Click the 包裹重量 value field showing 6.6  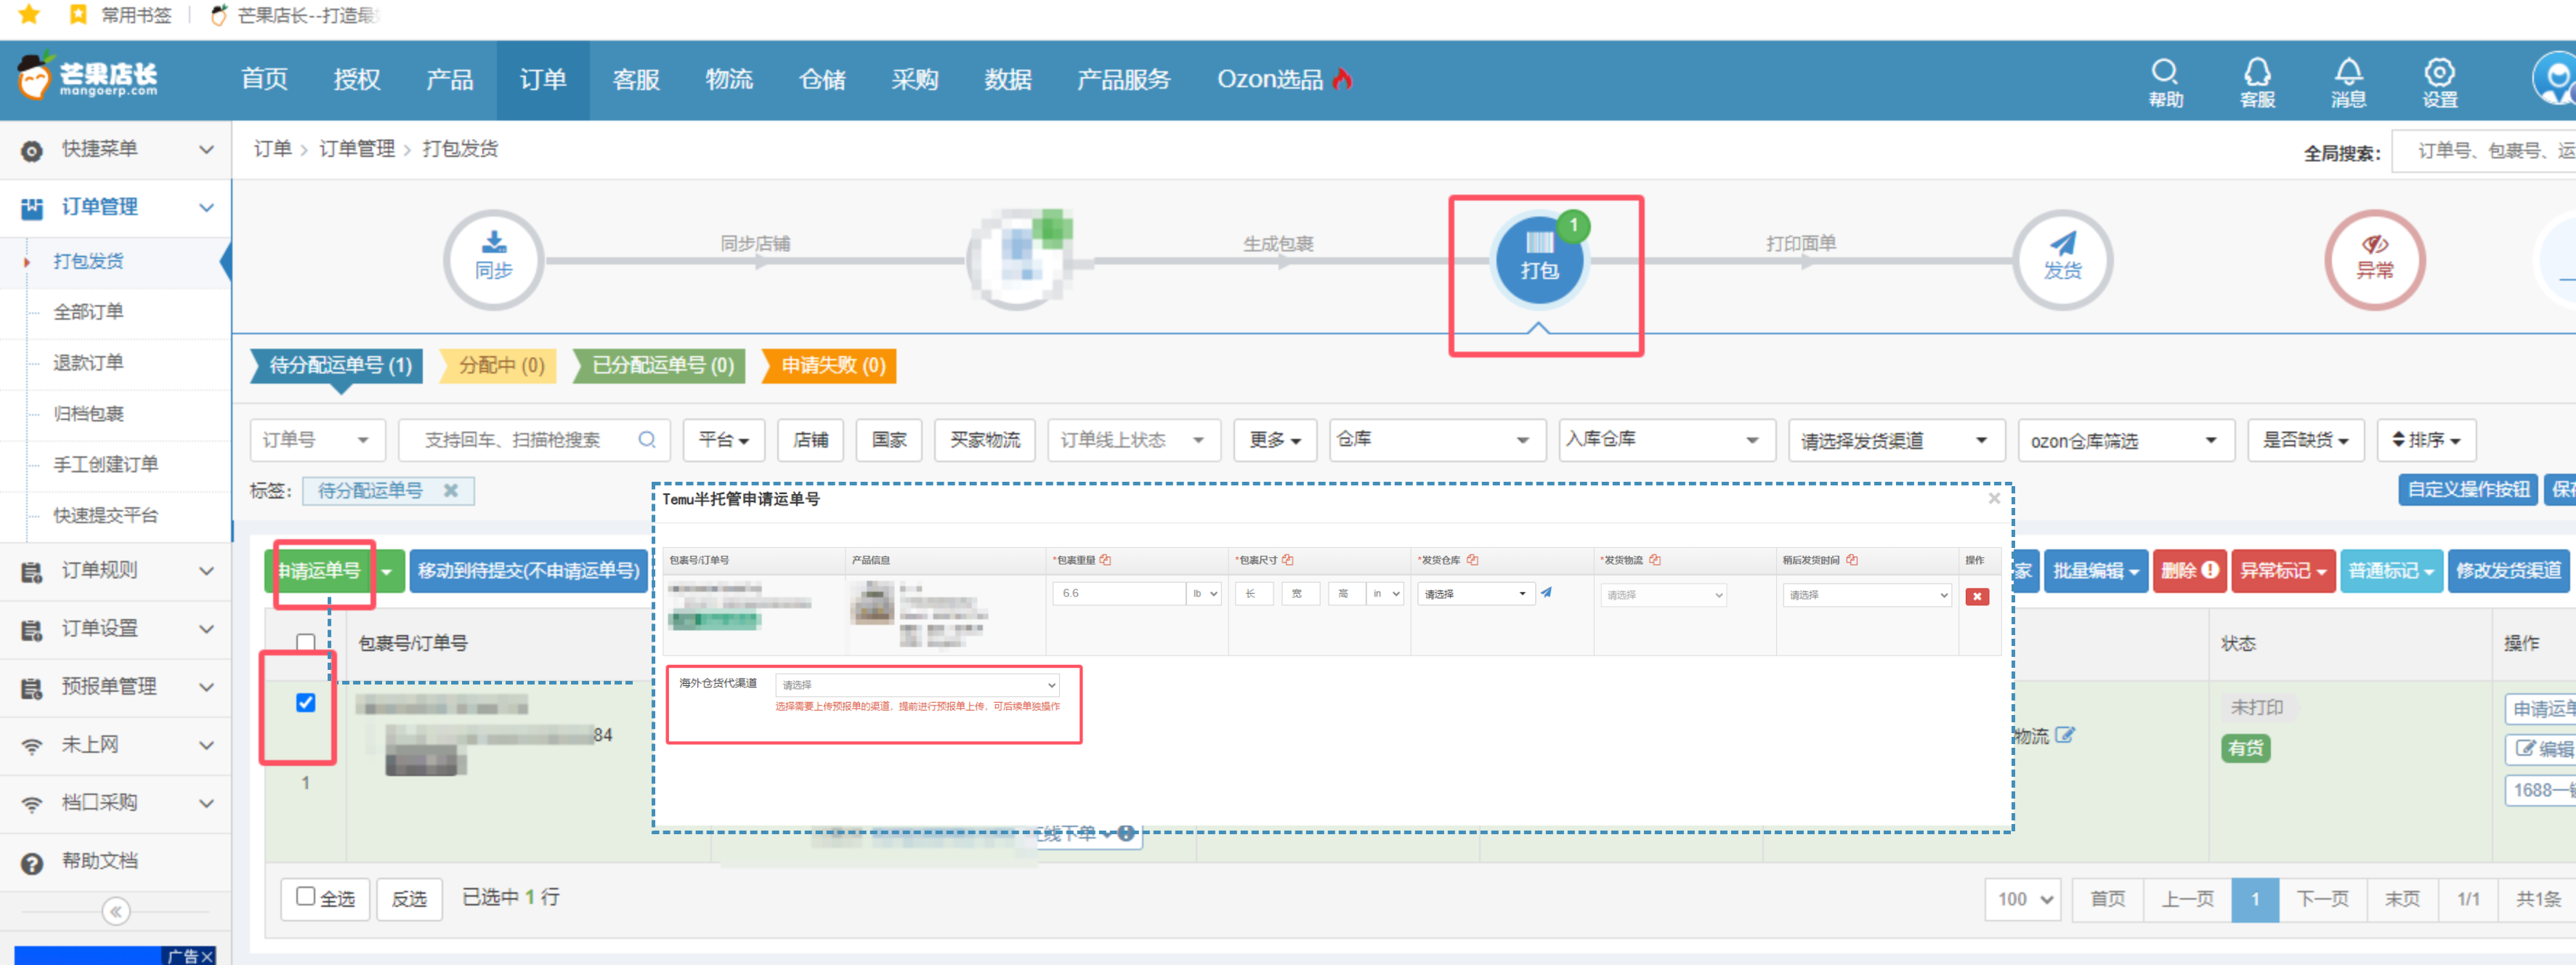click(1118, 593)
